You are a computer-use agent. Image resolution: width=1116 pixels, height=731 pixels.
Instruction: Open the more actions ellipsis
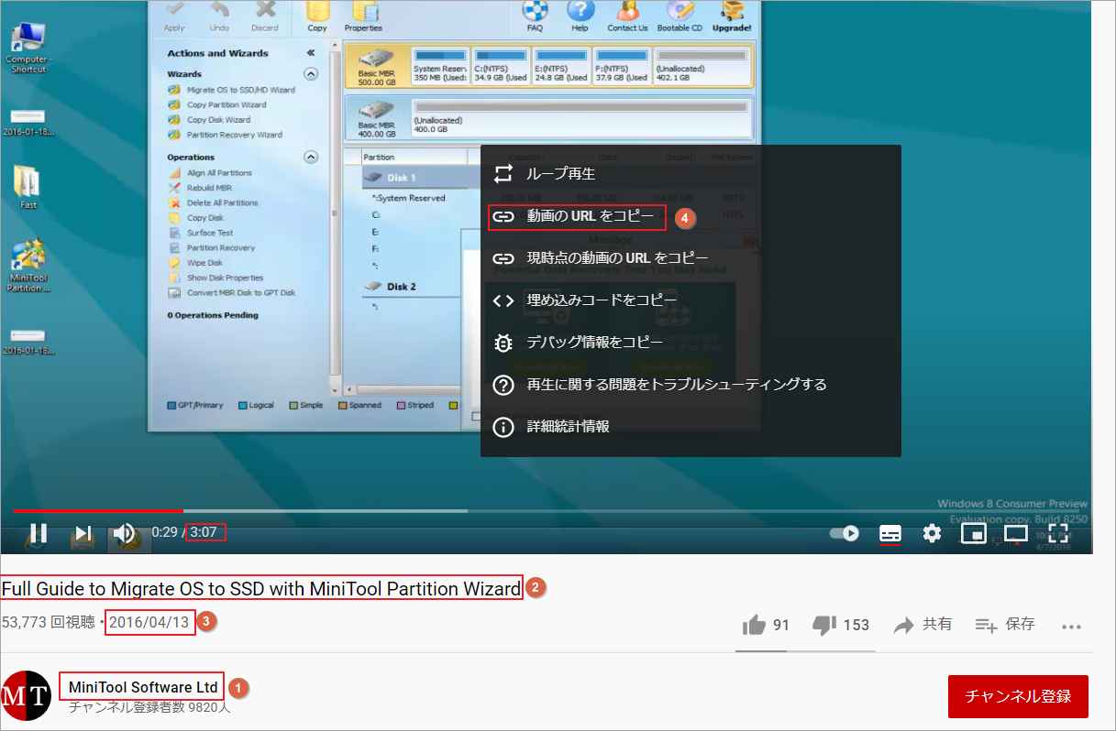click(x=1072, y=627)
